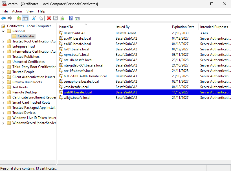Open the Action menu
The width and height of the screenshot is (231, 171).
pos(17,11)
